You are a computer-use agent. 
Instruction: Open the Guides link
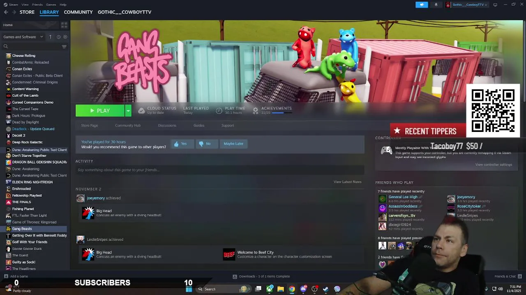pyautogui.click(x=199, y=125)
